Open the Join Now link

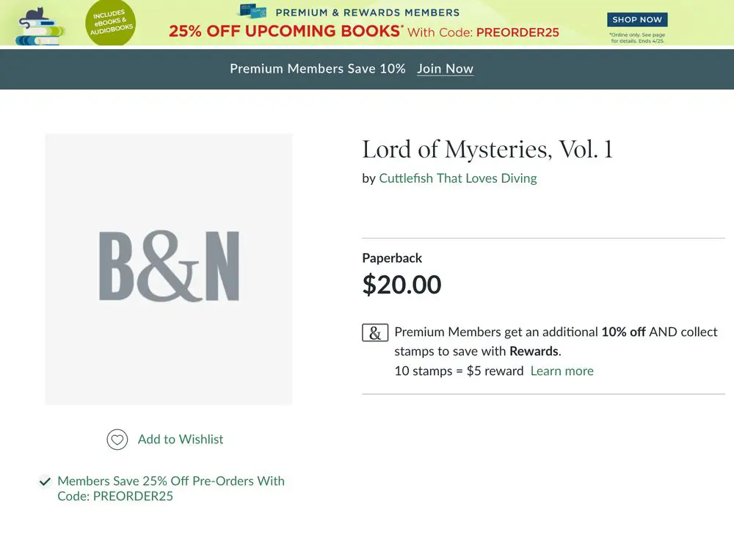pos(445,68)
